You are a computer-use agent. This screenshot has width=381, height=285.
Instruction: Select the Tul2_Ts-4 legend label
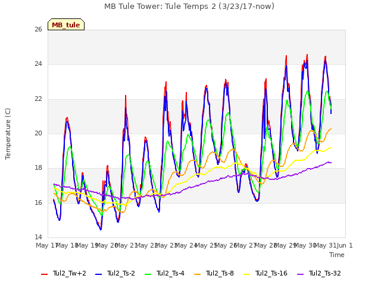170,273
